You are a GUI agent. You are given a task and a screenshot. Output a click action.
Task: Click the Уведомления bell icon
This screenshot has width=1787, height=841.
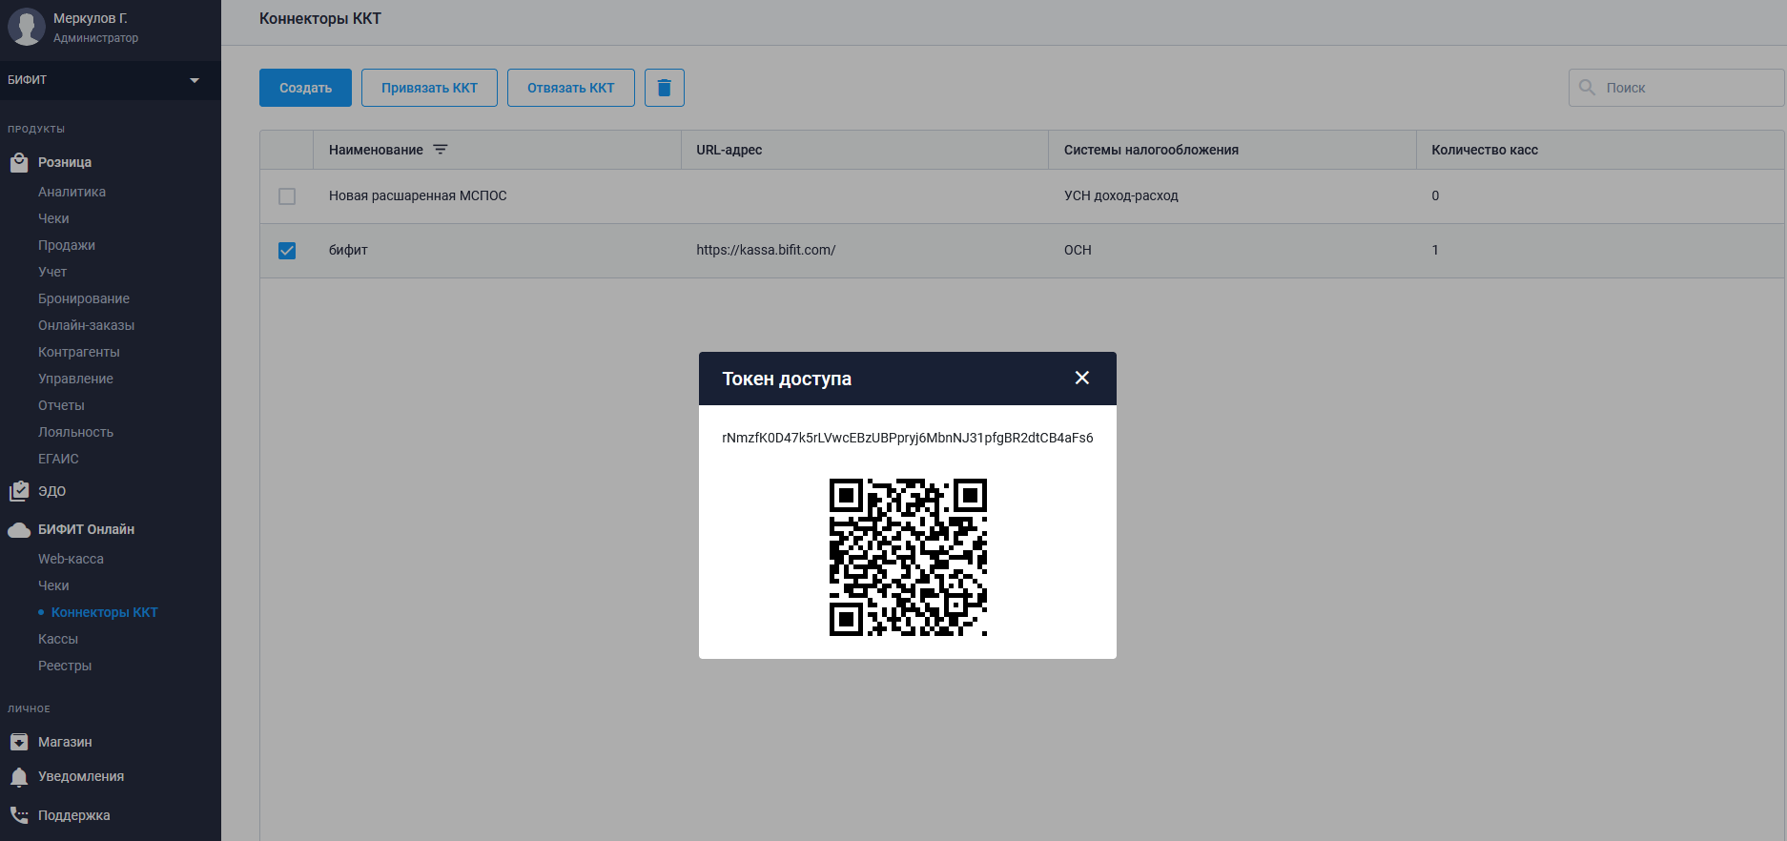(19, 777)
